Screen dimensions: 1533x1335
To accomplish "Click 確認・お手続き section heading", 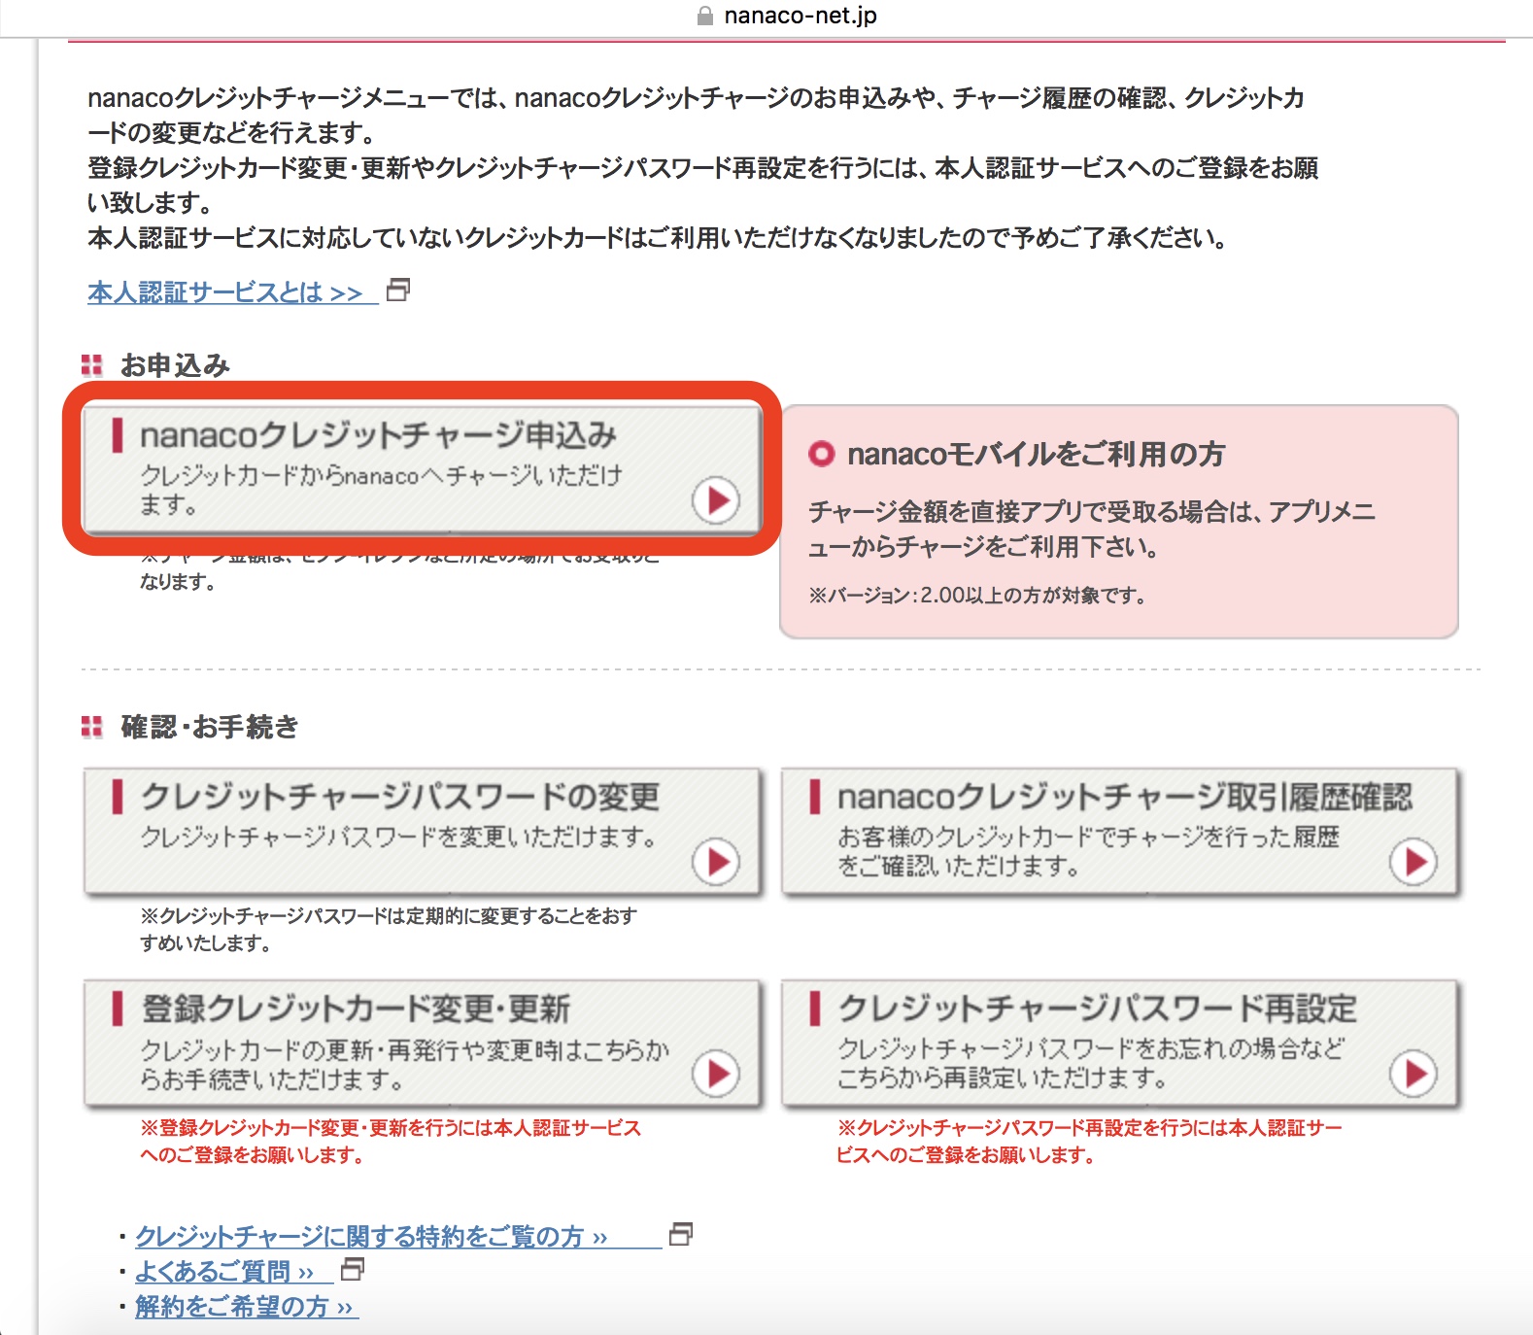I will pos(209,727).
